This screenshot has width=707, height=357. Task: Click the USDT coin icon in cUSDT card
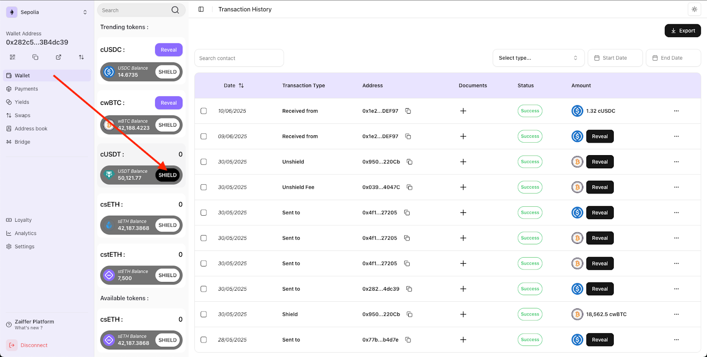pyautogui.click(x=109, y=175)
